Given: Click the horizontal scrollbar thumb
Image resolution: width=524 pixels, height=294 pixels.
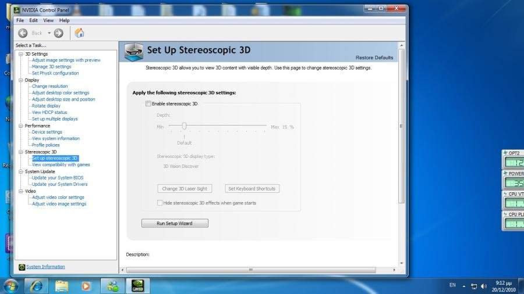Looking at the screenshot, I should [x=251, y=270].
